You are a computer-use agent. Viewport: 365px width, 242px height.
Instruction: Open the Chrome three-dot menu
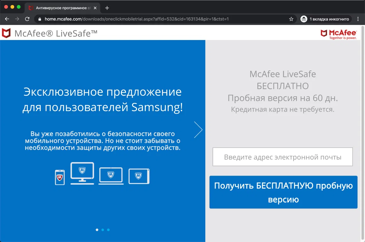(x=358, y=19)
